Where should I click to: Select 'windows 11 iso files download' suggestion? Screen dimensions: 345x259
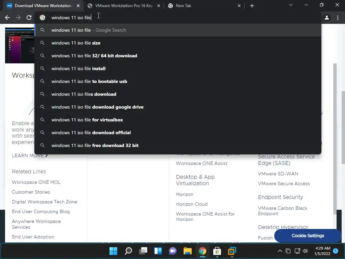pos(178,94)
